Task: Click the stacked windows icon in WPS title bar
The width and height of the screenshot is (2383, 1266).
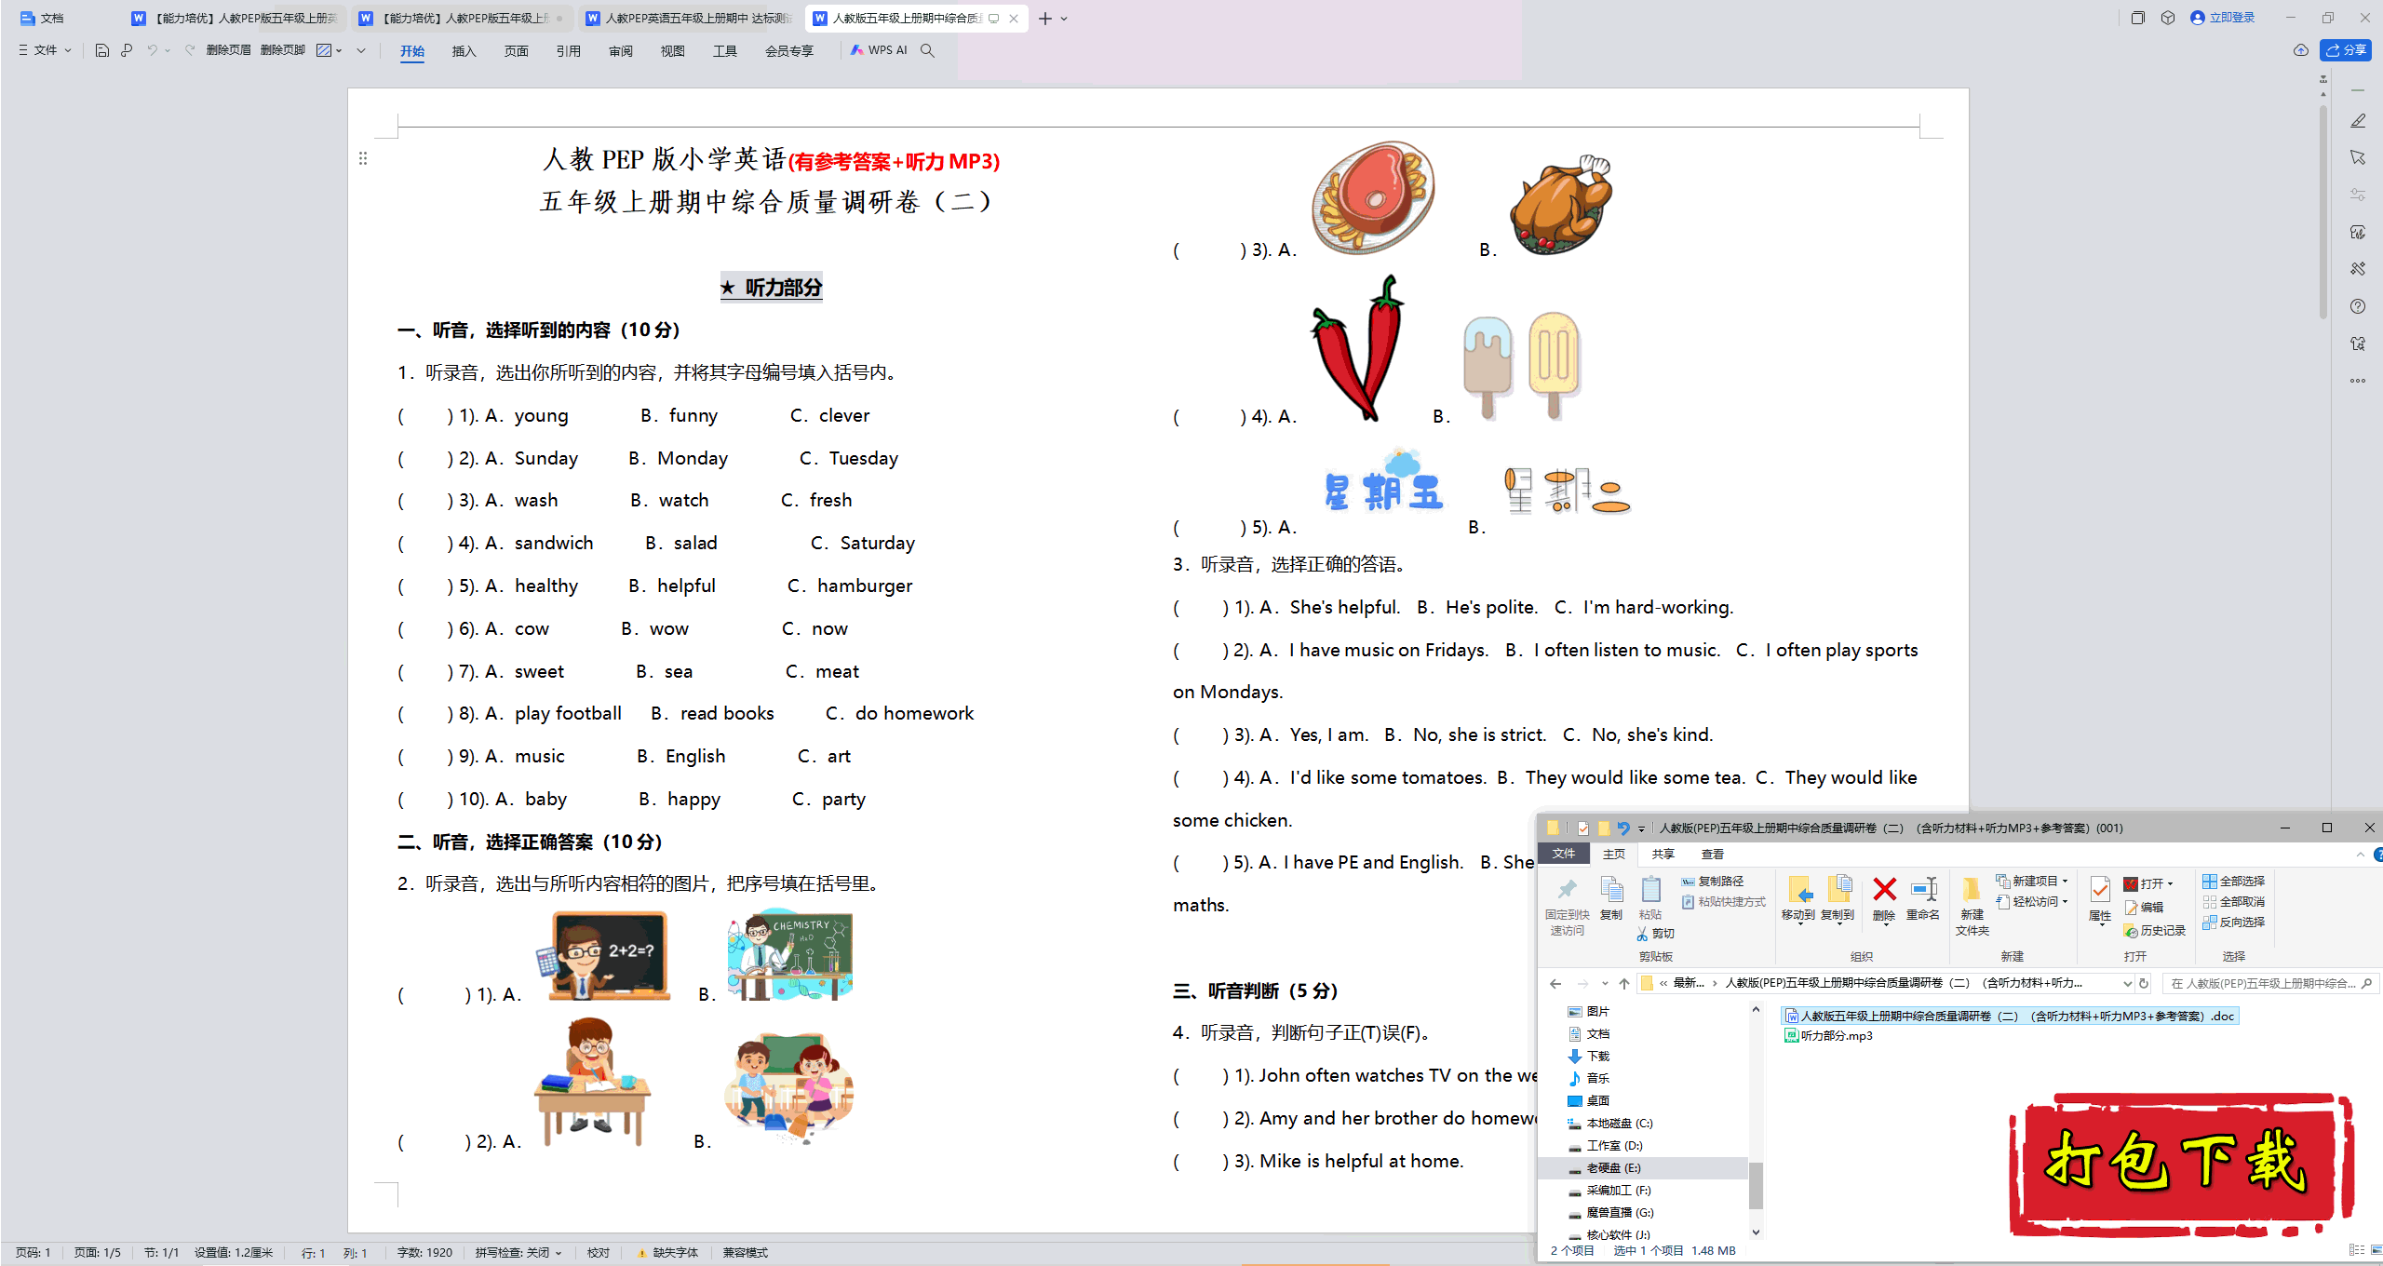Action: 2138,18
